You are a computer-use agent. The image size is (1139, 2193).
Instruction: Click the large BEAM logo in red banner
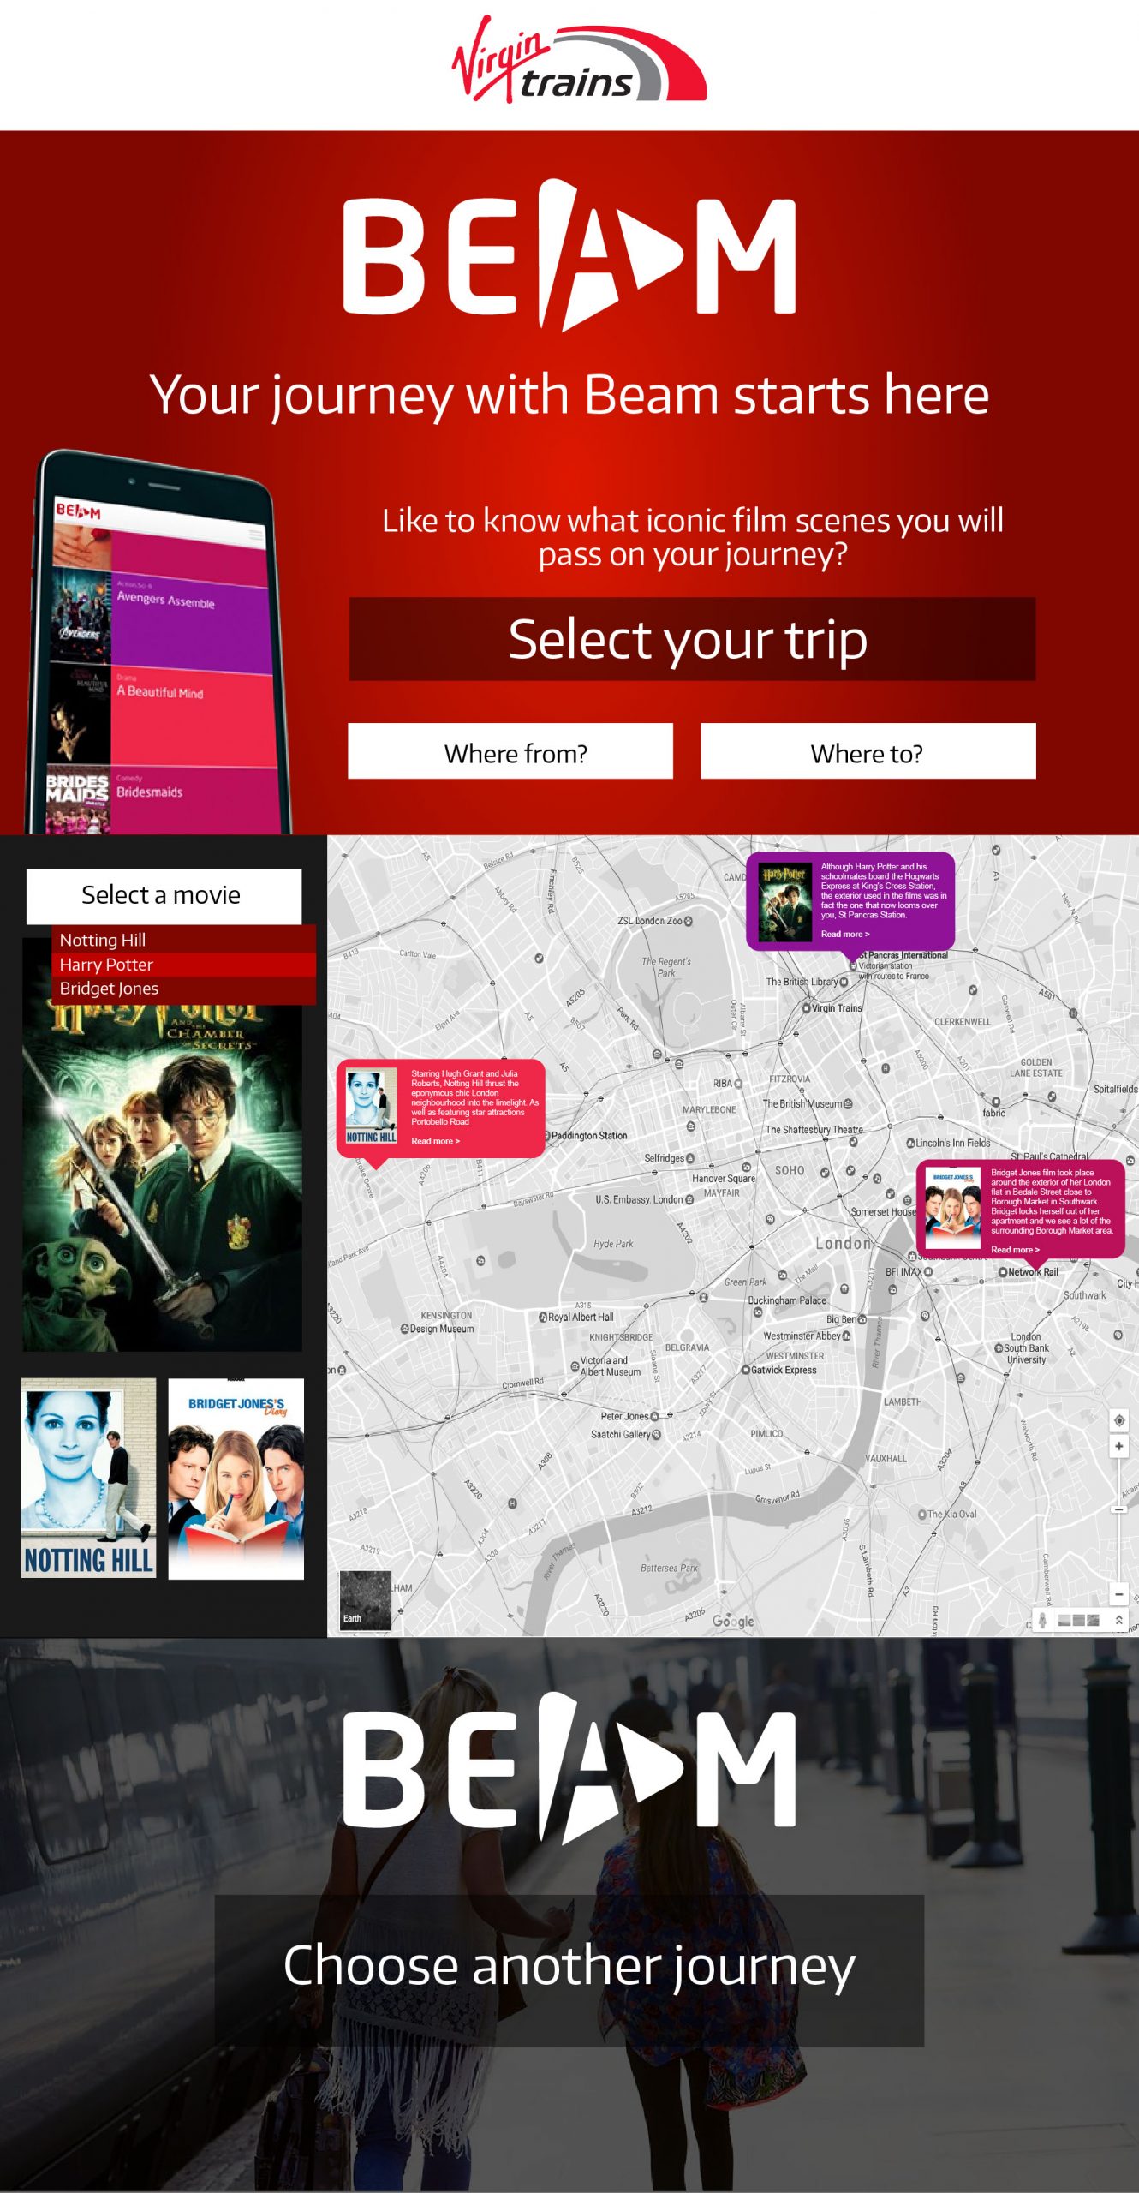click(569, 255)
